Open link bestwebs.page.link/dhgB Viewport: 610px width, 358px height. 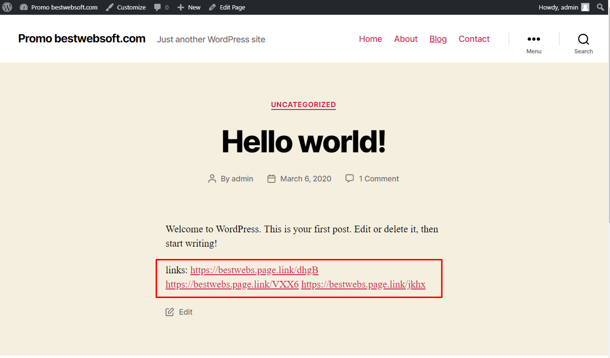click(254, 270)
